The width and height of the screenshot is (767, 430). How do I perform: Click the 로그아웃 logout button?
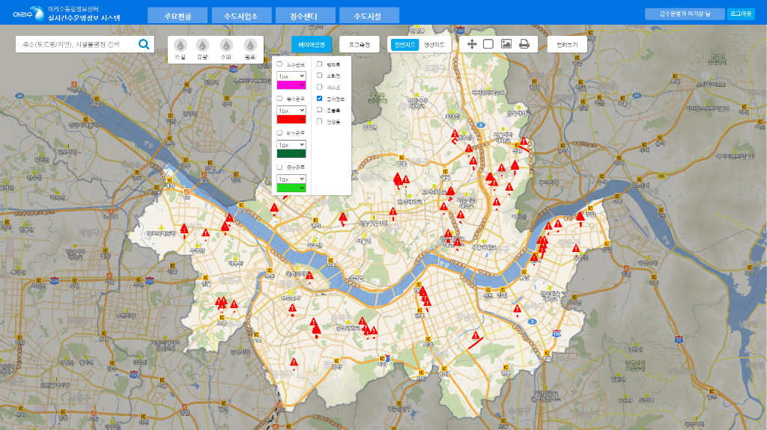coord(741,13)
